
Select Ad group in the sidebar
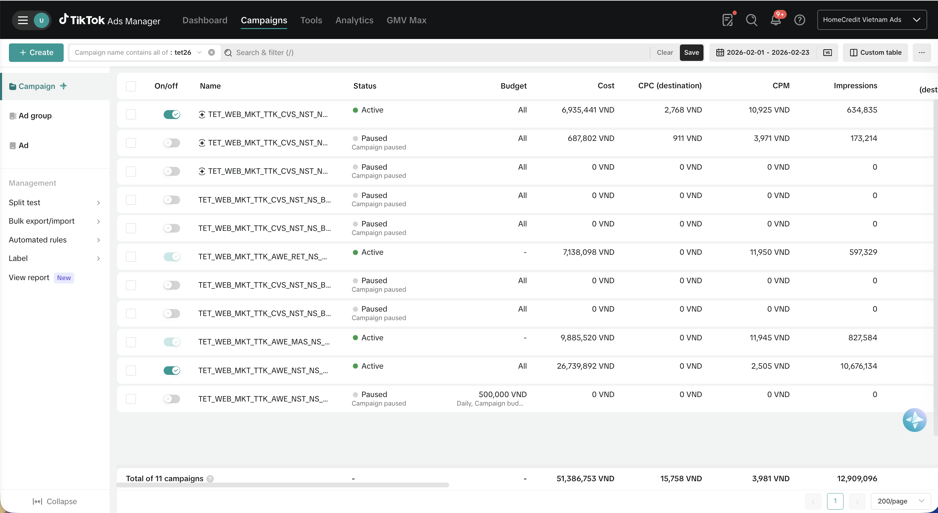click(x=35, y=116)
